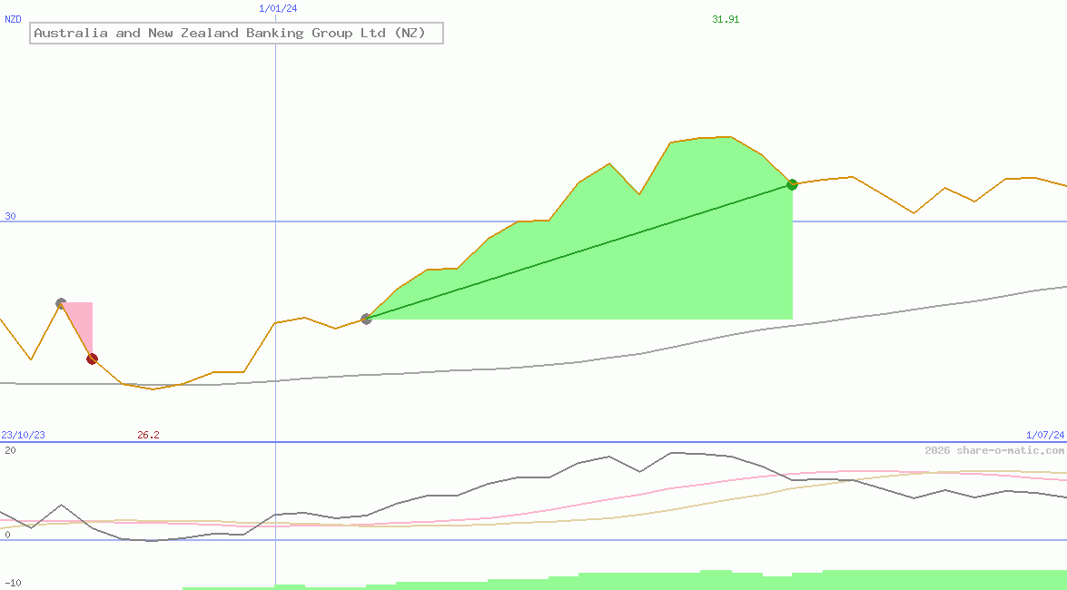Click the red sell marker dot
Image resolution: width=1067 pixels, height=590 pixels.
92,359
